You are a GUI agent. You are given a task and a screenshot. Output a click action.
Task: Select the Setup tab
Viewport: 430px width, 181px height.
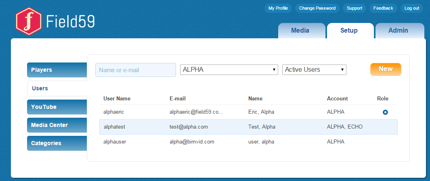point(349,31)
